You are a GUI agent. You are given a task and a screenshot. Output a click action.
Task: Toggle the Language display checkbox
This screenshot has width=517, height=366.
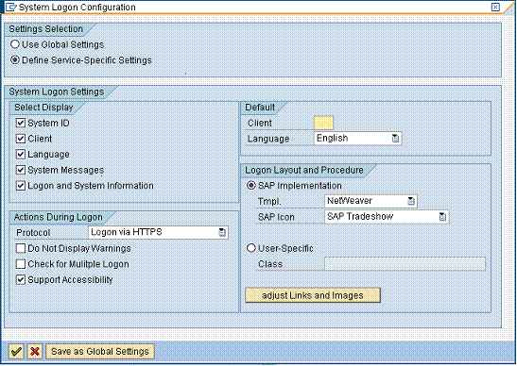(21, 155)
